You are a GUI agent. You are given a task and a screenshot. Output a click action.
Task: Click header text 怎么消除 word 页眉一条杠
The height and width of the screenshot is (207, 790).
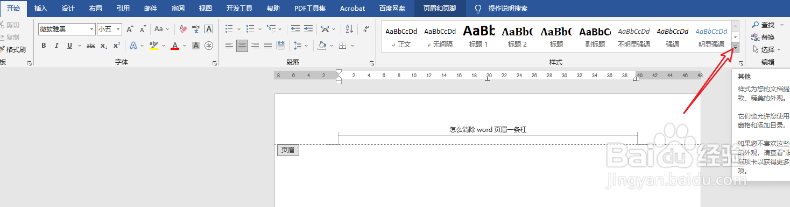[x=488, y=130]
